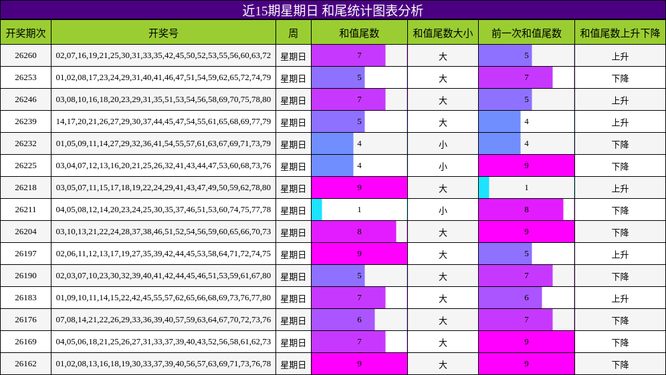The image size is (666, 375).
Task: Click the numbers starting 04,05,06,18 in row 26169
Action: pyautogui.click(x=164, y=342)
